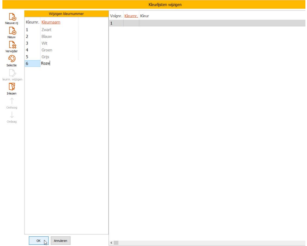Click the Nieuwe rij icon
The height and width of the screenshot is (246, 307).
pyautogui.click(x=12, y=18)
